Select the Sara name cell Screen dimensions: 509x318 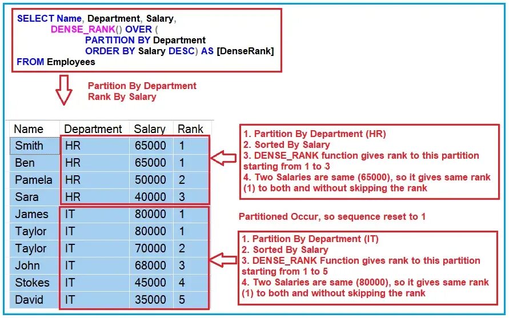coord(35,198)
